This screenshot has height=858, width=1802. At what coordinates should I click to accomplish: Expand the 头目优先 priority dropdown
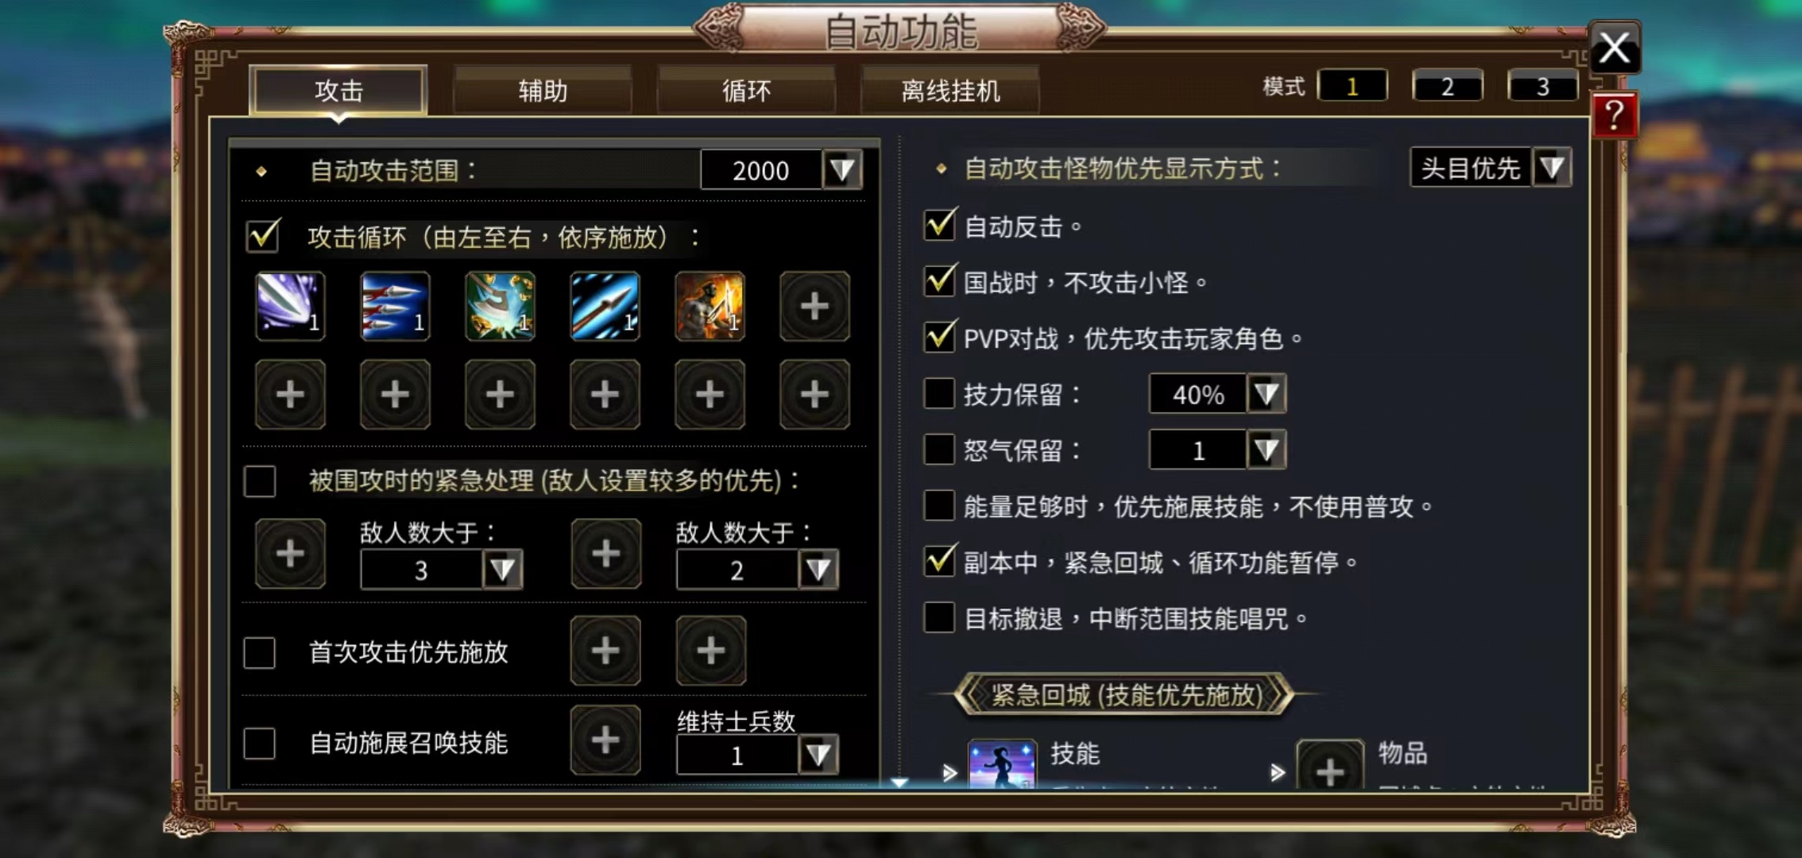click(1552, 168)
